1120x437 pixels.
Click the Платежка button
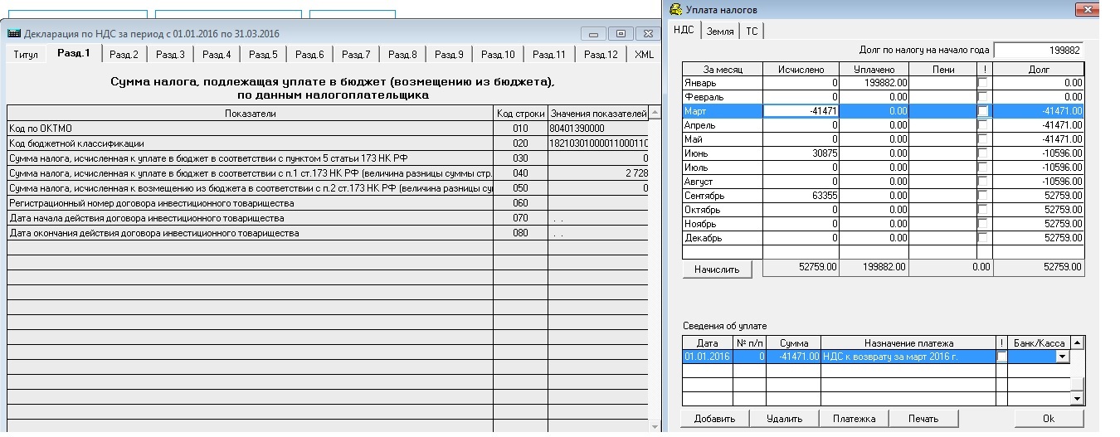click(855, 419)
